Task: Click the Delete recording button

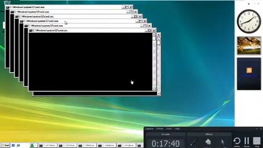Action: 237,142
